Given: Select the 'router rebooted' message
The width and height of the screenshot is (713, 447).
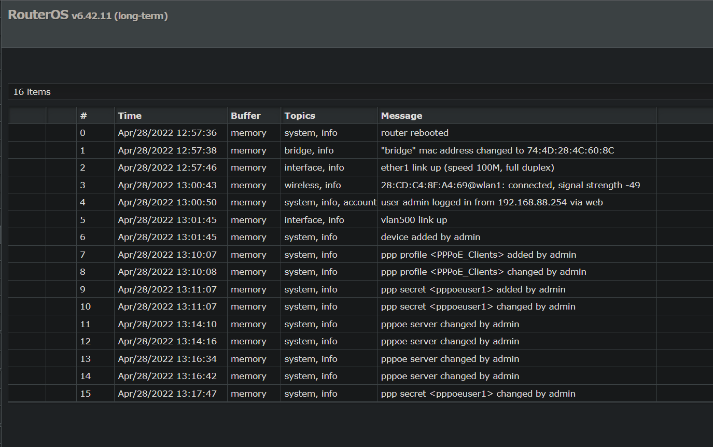Looking at the screenshot, I should point(415,133).
